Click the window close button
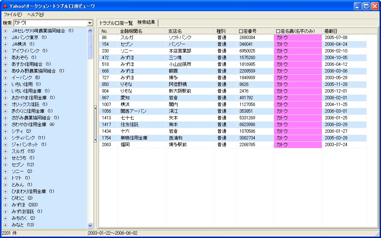The height and width of the screenshot is (238, 381). pyautogui.click(x=375, y=6)
